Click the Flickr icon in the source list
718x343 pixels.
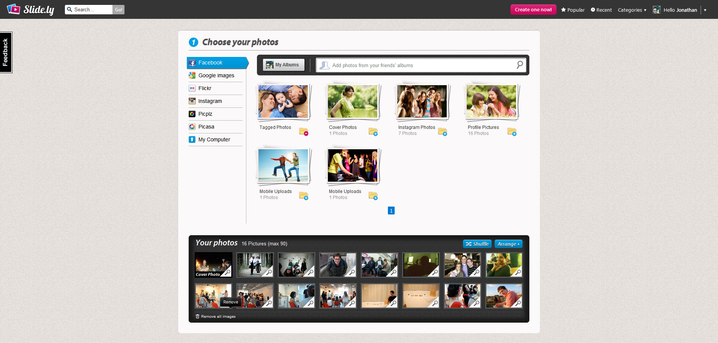192,88
